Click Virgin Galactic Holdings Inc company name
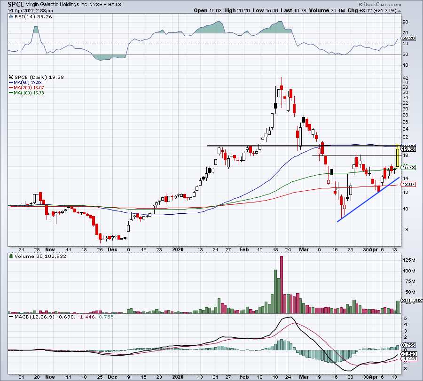 tap(56, 5)
